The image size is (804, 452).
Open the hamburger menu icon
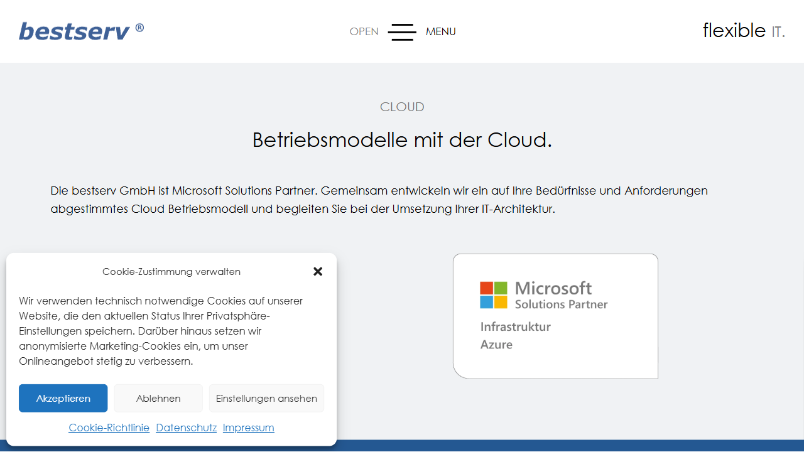tap(402, 32)
